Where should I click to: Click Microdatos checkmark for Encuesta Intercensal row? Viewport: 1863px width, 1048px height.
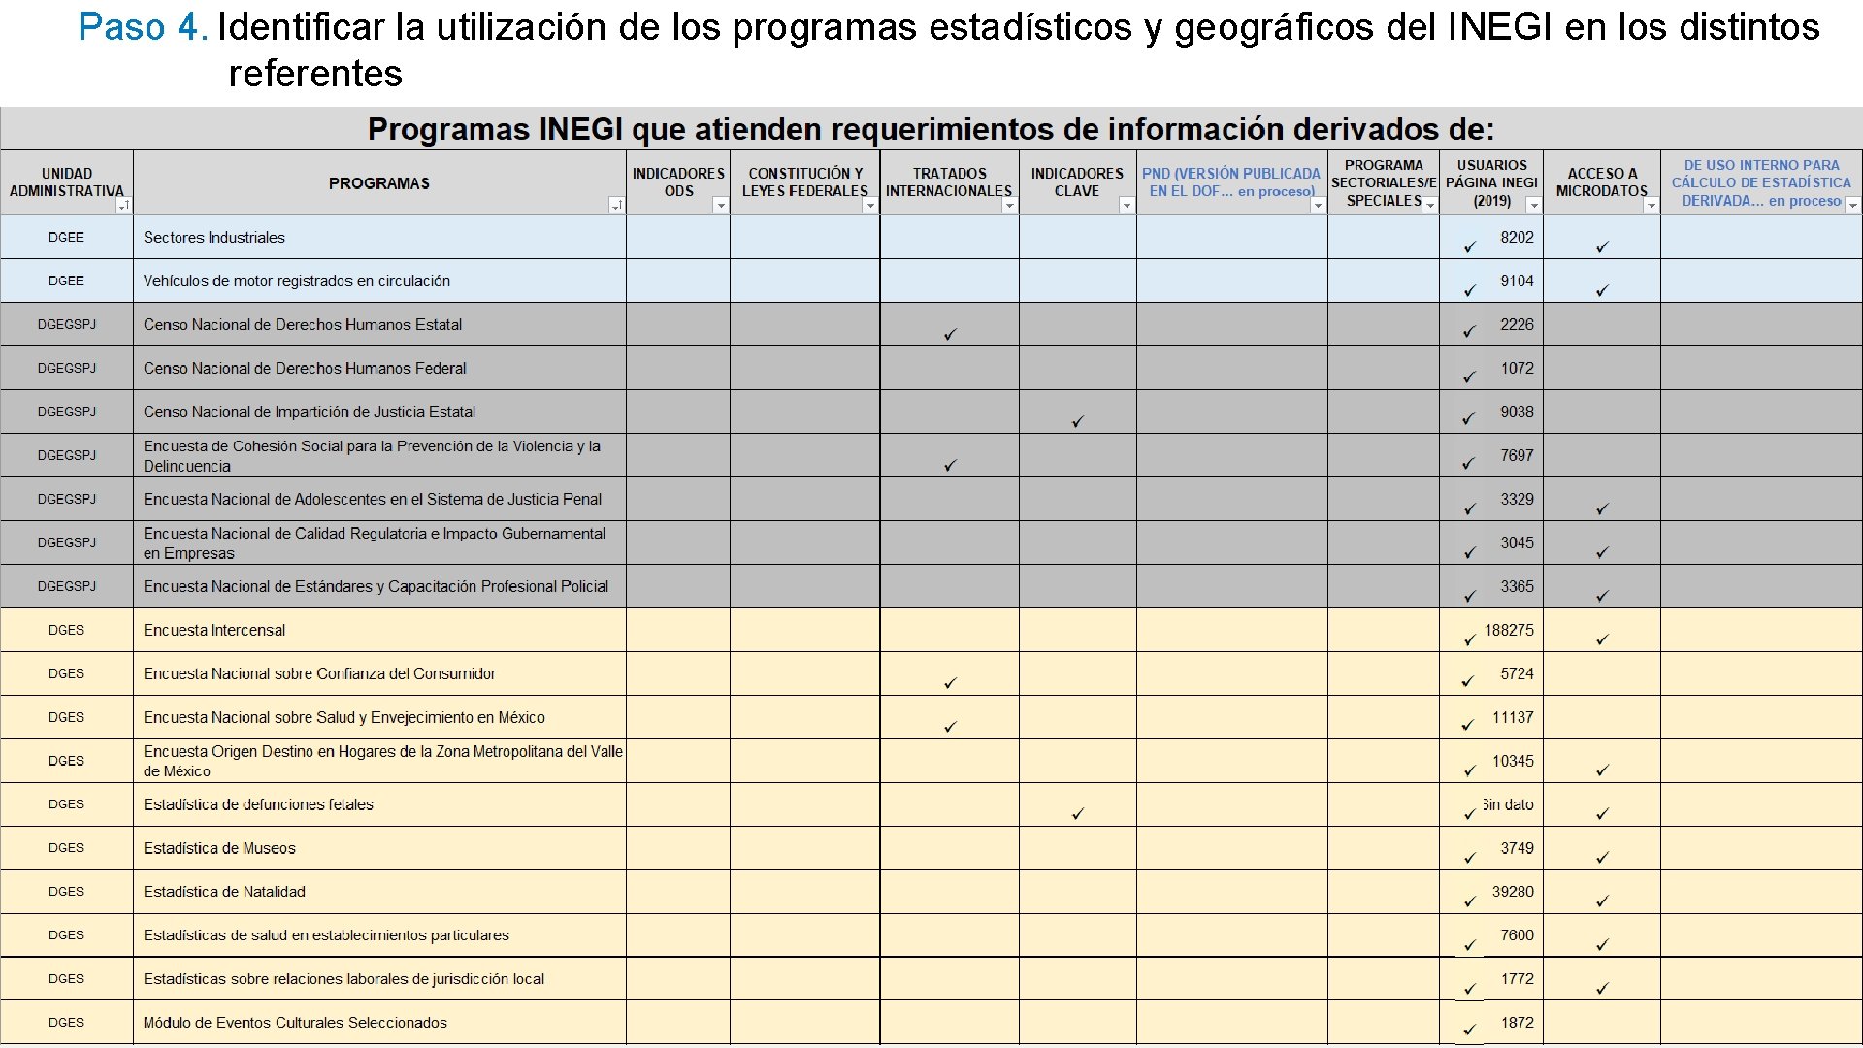click(1602, 639)
